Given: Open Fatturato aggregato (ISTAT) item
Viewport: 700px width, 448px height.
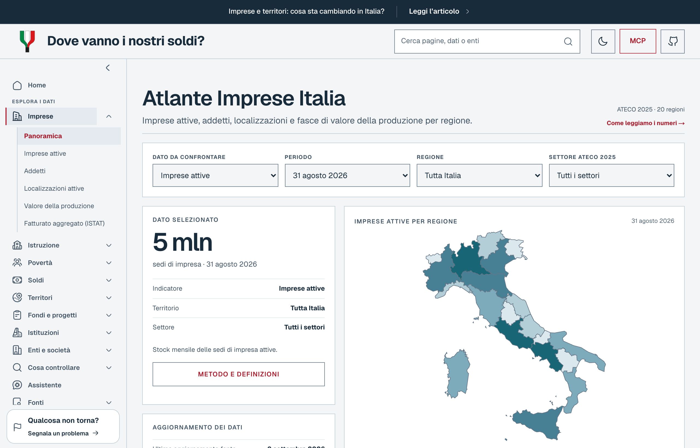Looking at the screenshot, I should (64, 223).
